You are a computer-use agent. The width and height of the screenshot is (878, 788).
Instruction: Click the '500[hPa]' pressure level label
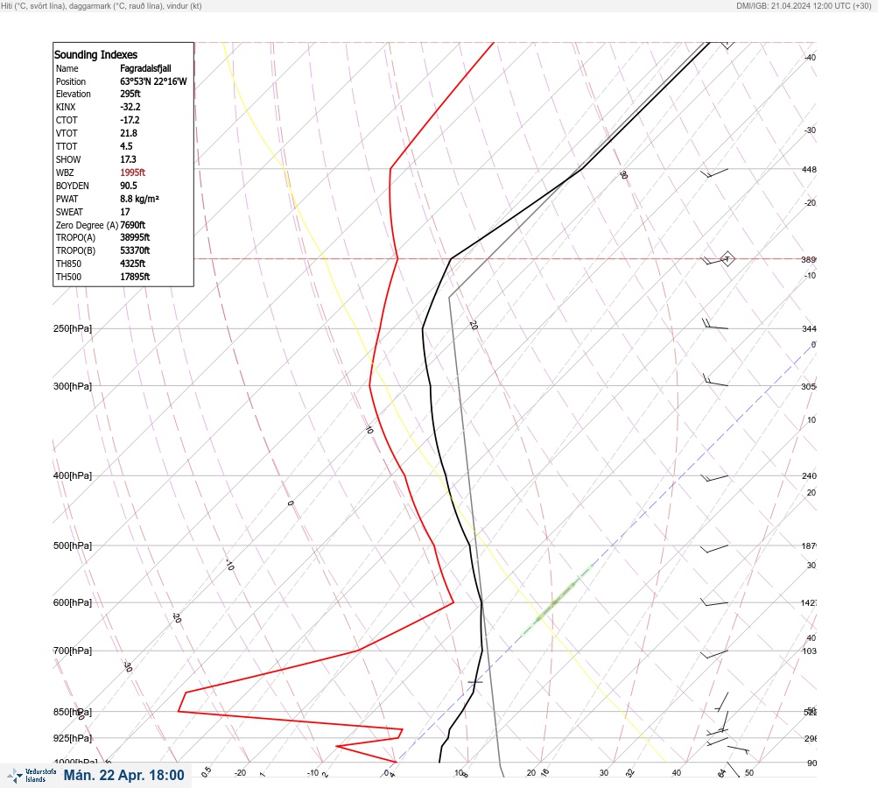click(x=73, y=546)
